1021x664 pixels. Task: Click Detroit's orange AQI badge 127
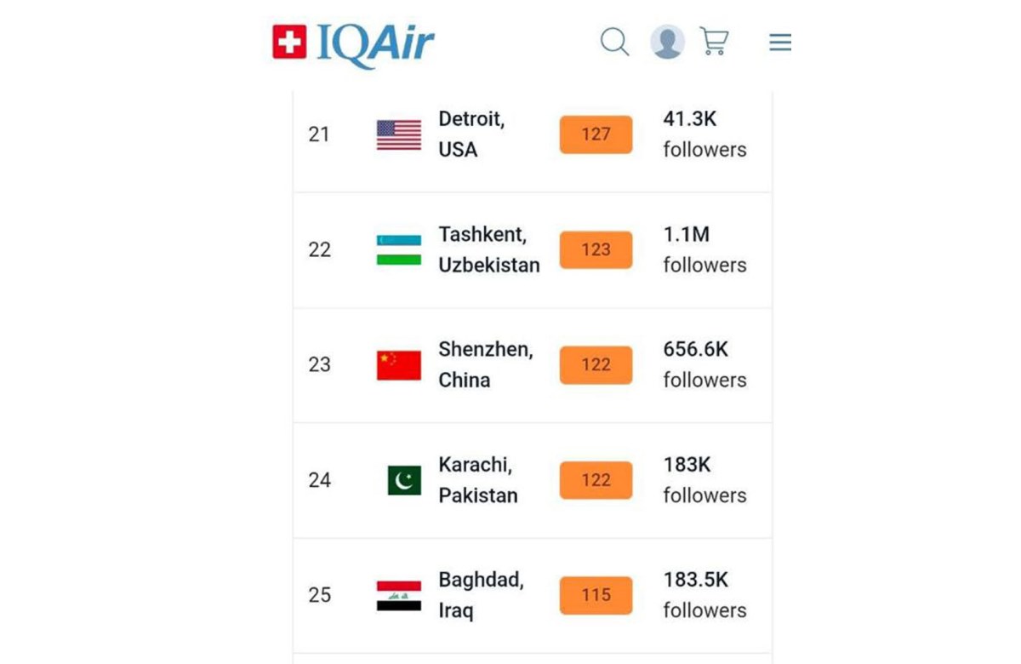click(x=596, y=135)
